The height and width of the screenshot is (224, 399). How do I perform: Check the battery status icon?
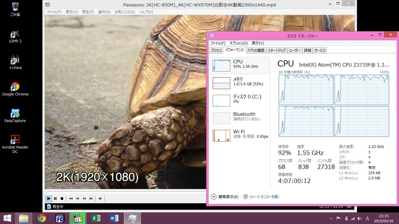pyautogui.click(x=346, y=219)
